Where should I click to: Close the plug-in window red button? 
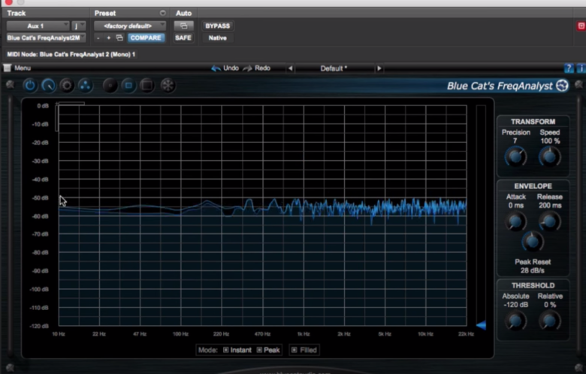[8, 2]
